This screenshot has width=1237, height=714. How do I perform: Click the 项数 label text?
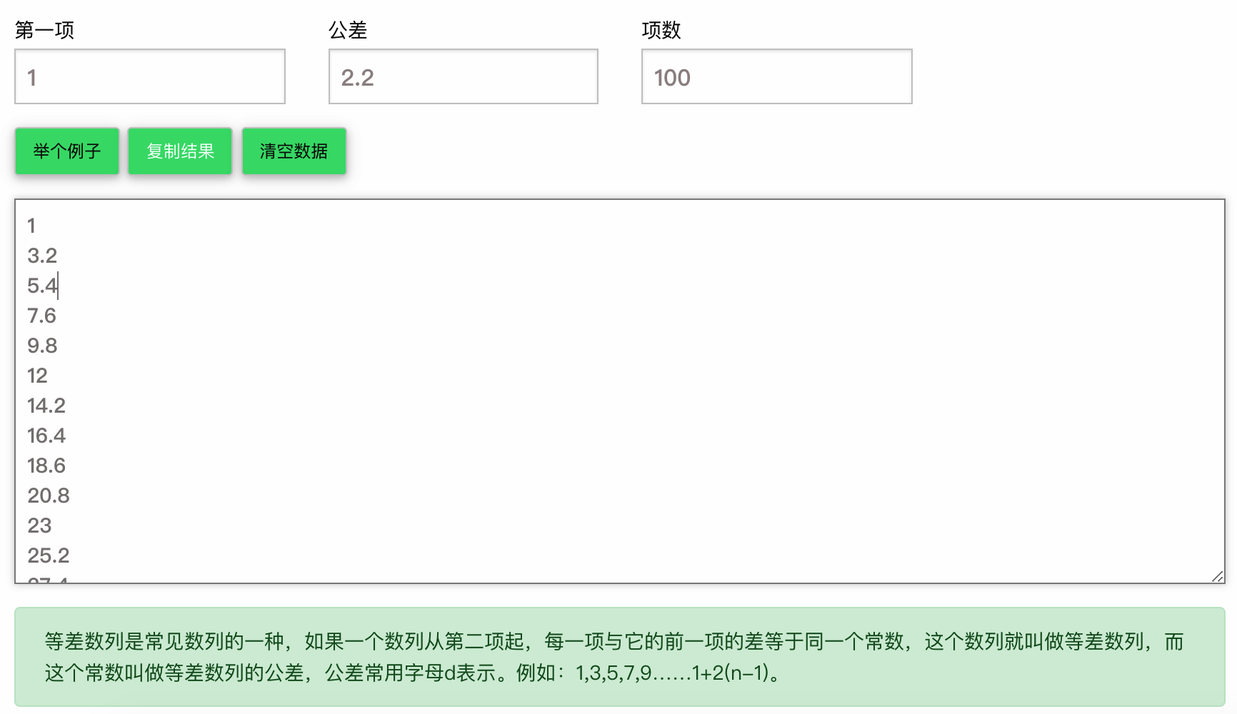661,30
